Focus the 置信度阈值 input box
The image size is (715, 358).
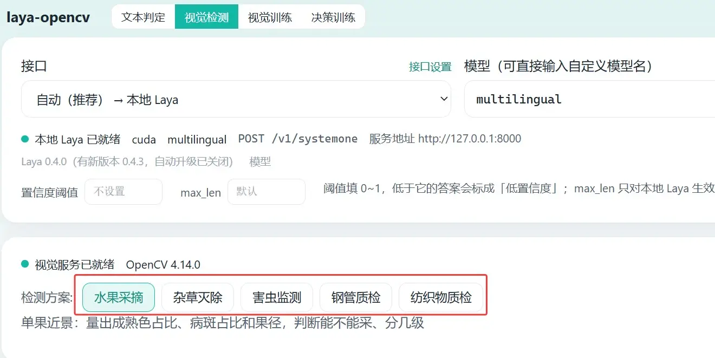[123, 192]
